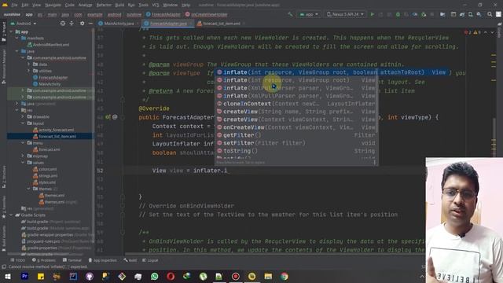Open the App Inspection tool window

[x=103, y=260]
